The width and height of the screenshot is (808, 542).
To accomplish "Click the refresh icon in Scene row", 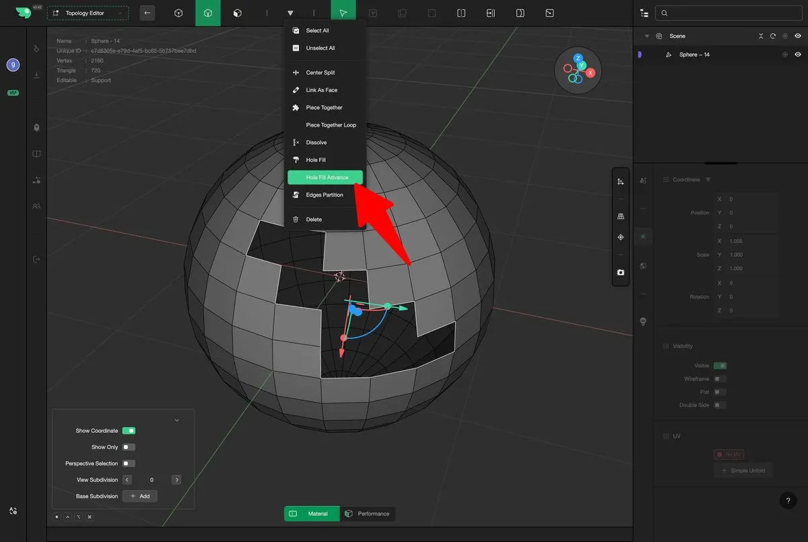I will pos(773,36).
